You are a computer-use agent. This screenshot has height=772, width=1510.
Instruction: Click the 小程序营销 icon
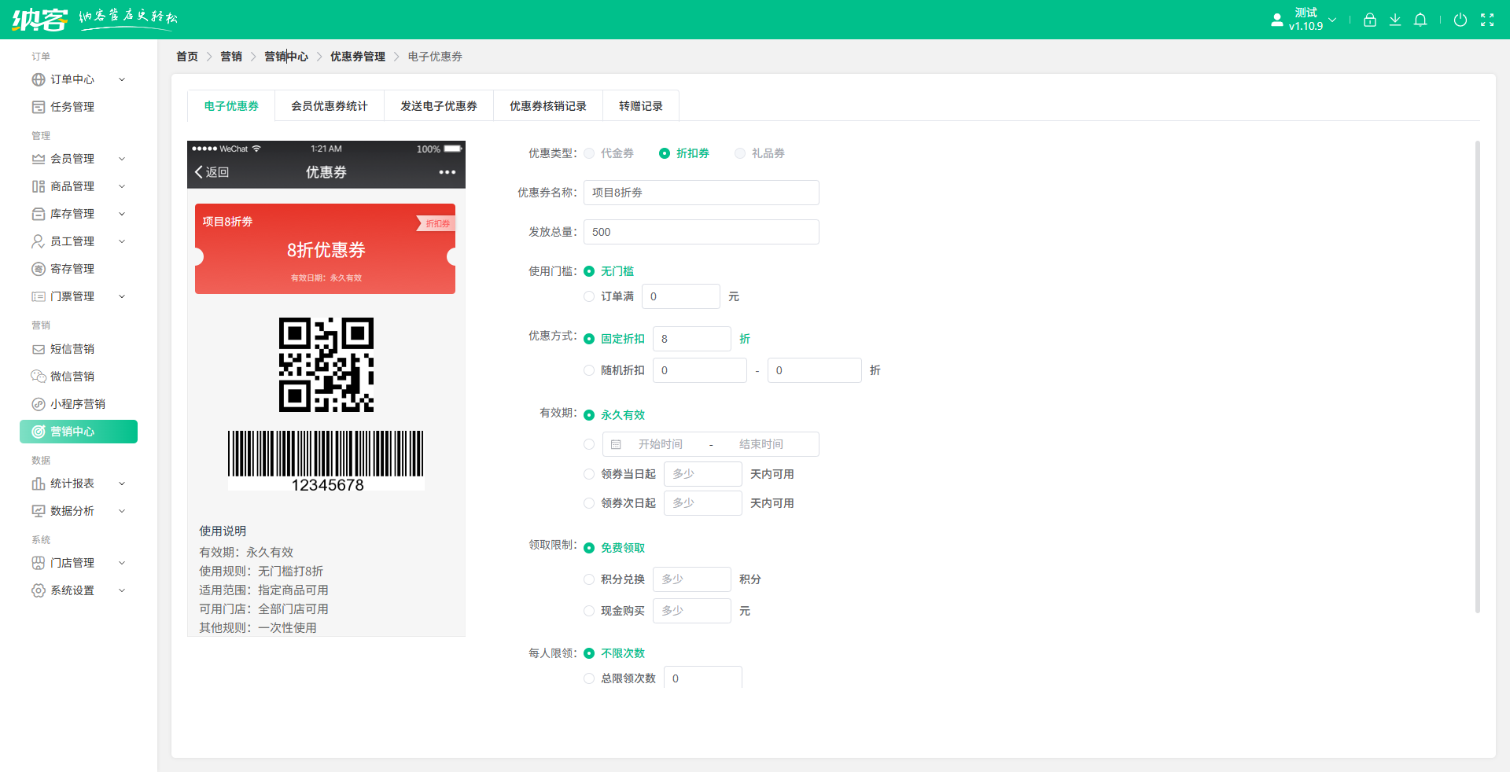[x=39, y=404]
